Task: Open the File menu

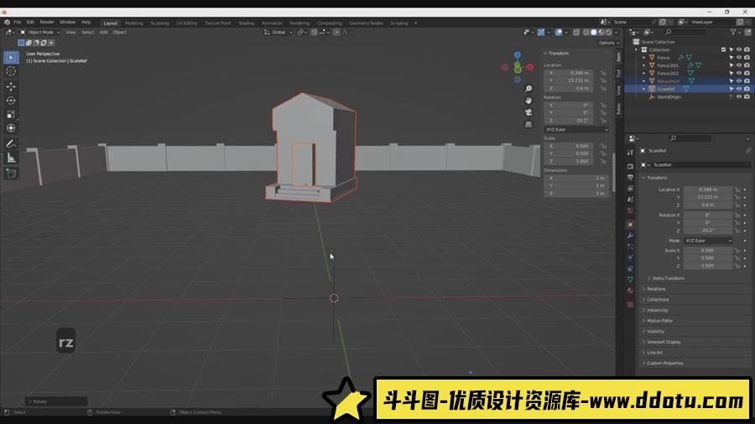Action: point(18,22)
